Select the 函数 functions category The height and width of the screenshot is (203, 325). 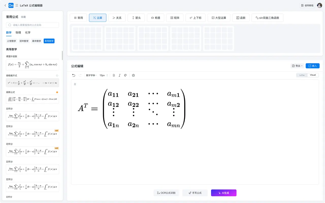tap(241, 18)
